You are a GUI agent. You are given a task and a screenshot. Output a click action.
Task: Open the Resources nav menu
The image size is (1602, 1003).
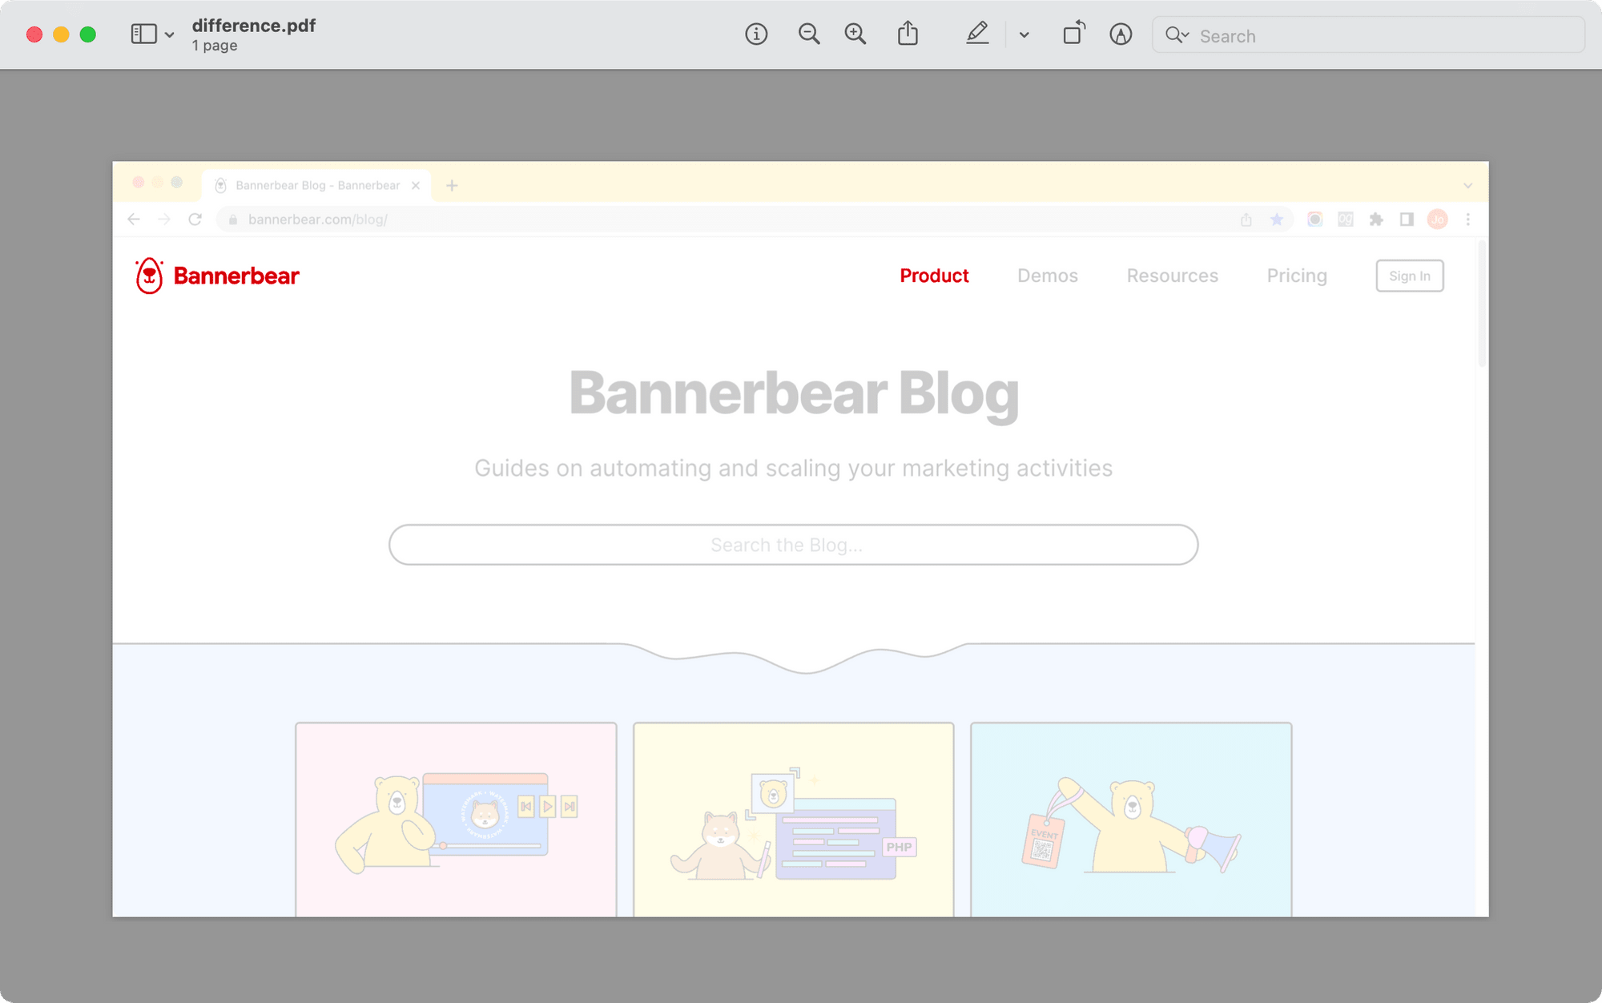coord(1173,276)
